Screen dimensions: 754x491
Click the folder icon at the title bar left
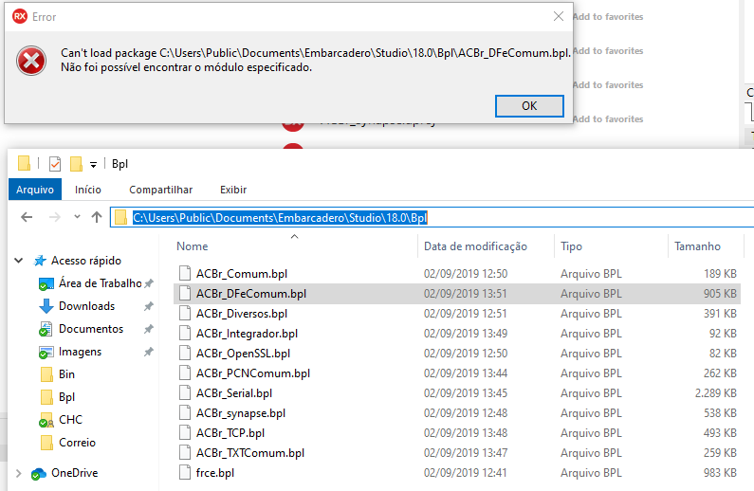[x=24, y=163]
